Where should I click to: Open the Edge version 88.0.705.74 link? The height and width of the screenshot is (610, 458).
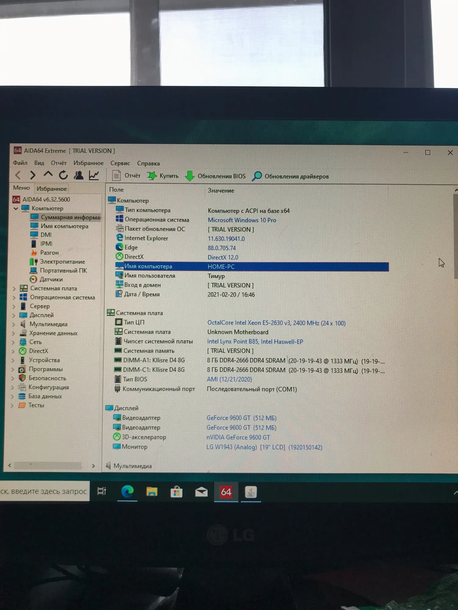(x=222, y=248)
